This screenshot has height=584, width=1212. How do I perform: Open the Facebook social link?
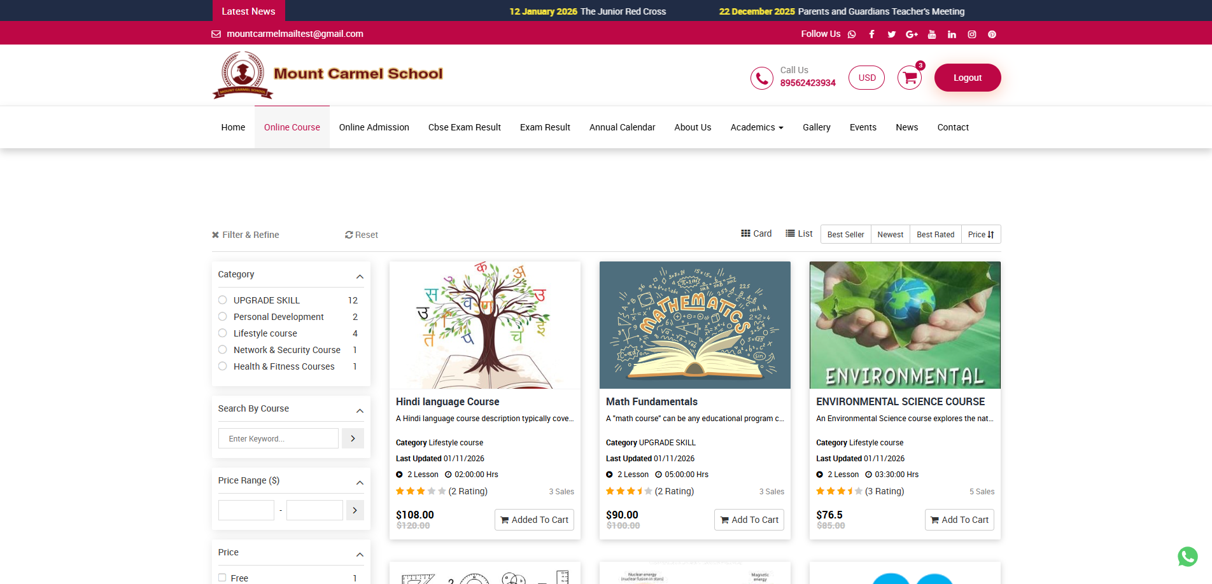click(871, 34)
